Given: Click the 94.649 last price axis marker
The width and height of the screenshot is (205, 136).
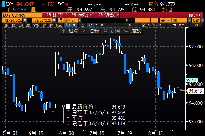Looking at the screenshot, I should (195, 91).
